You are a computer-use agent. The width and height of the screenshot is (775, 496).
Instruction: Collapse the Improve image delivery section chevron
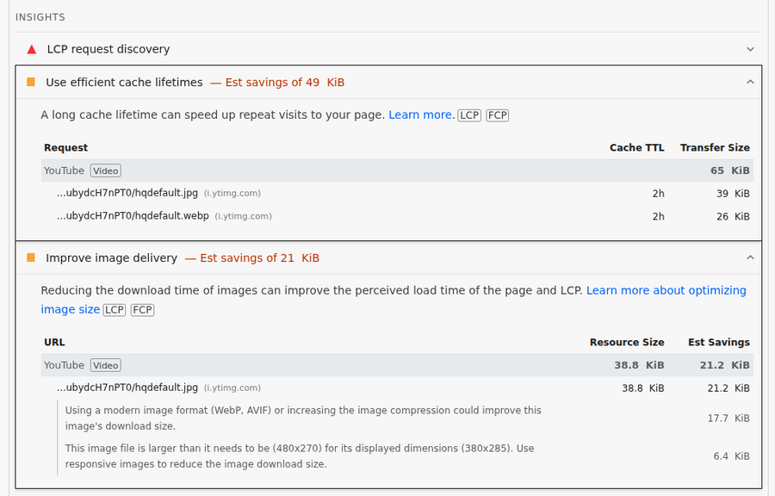coord(750,257)
